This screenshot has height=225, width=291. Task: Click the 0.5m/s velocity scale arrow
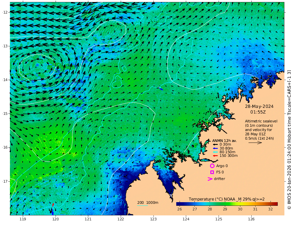[x=255, y=143]
